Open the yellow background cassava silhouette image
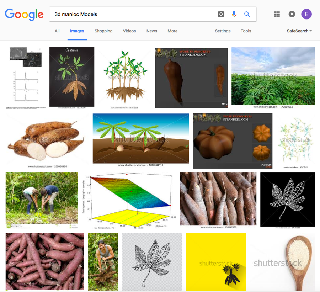Viewport: 320px width, 292px height. coord(216,262)
